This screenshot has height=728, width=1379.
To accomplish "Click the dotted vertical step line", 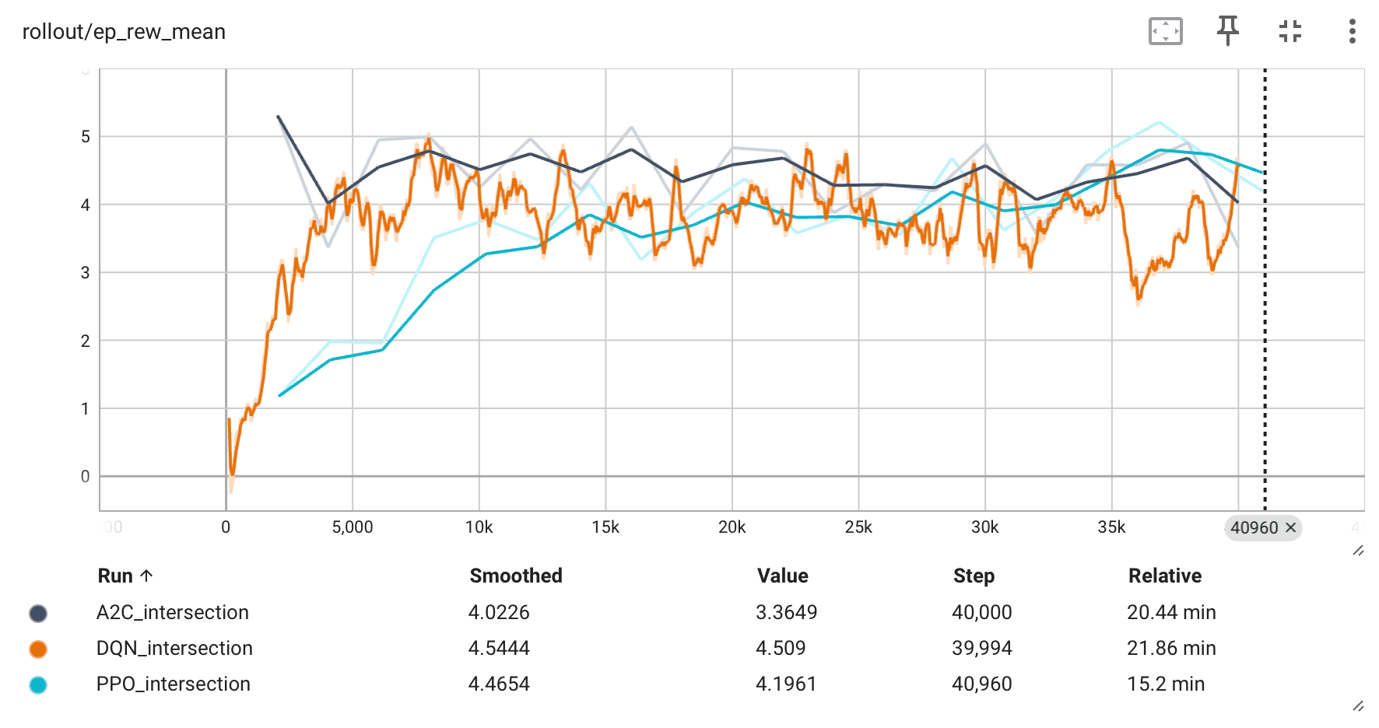I will [1265, 289].
